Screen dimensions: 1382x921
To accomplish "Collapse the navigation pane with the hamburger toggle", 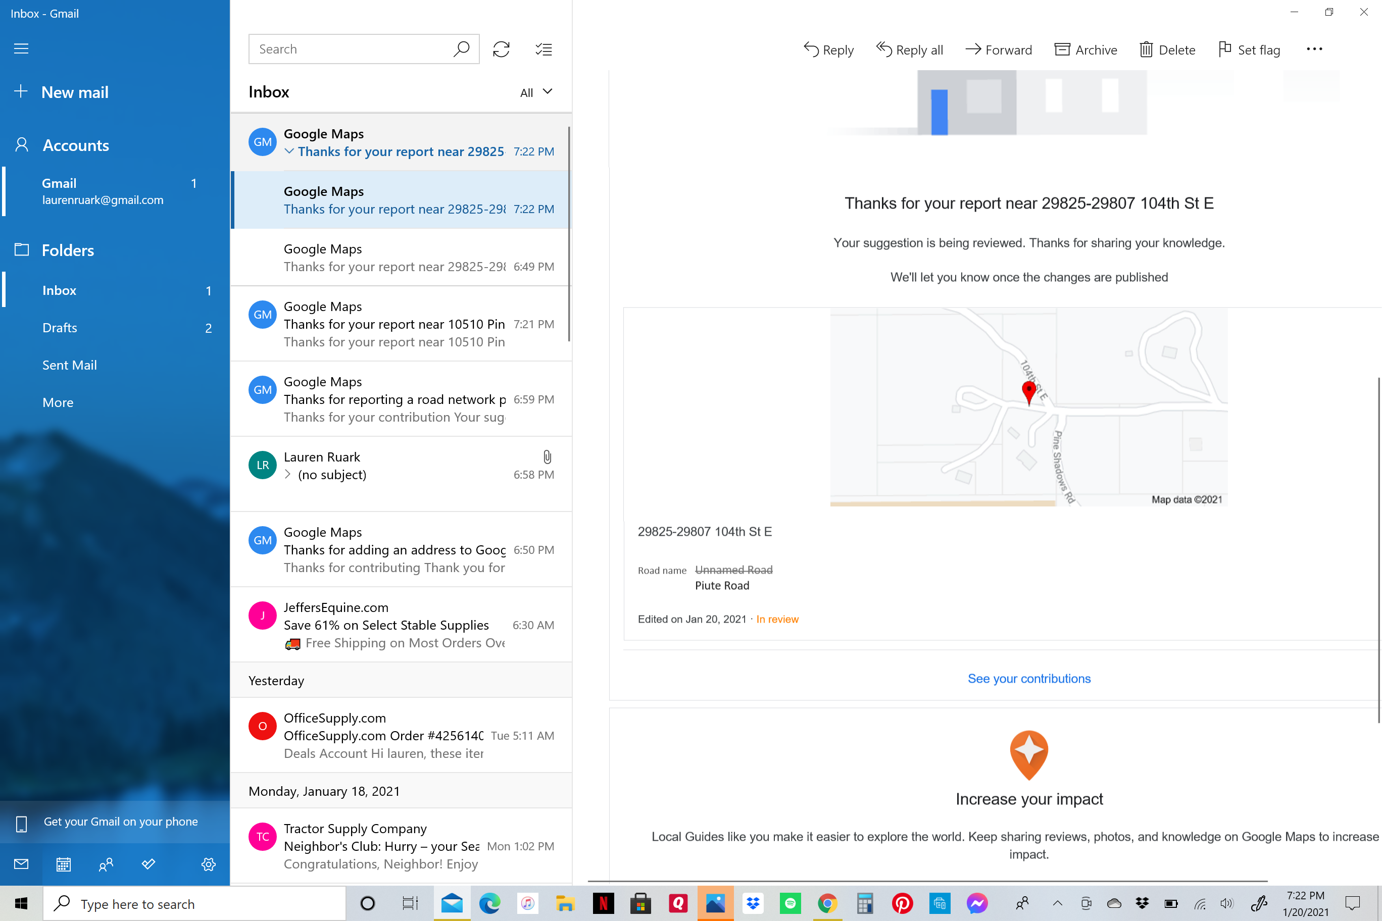I will 21,49.
